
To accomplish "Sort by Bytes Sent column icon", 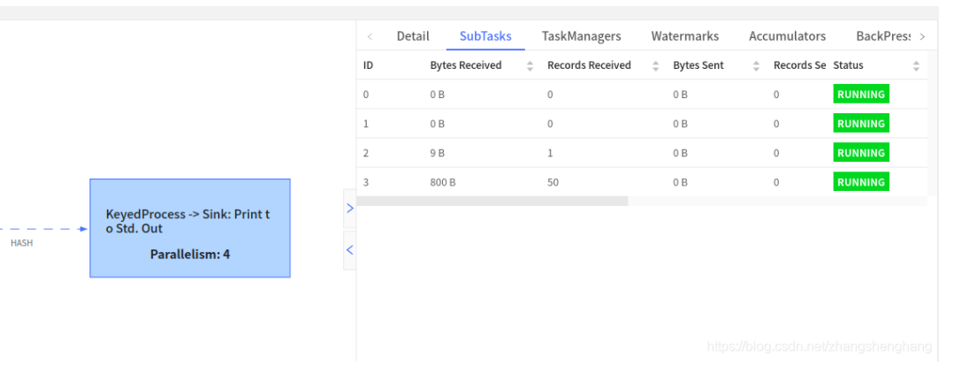I will click(756, 65).
